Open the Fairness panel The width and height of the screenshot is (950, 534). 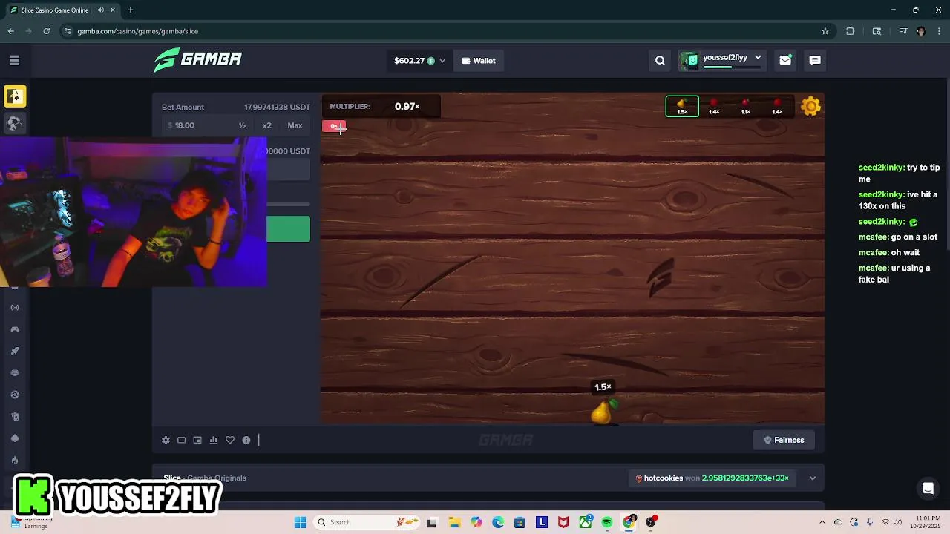784,440
